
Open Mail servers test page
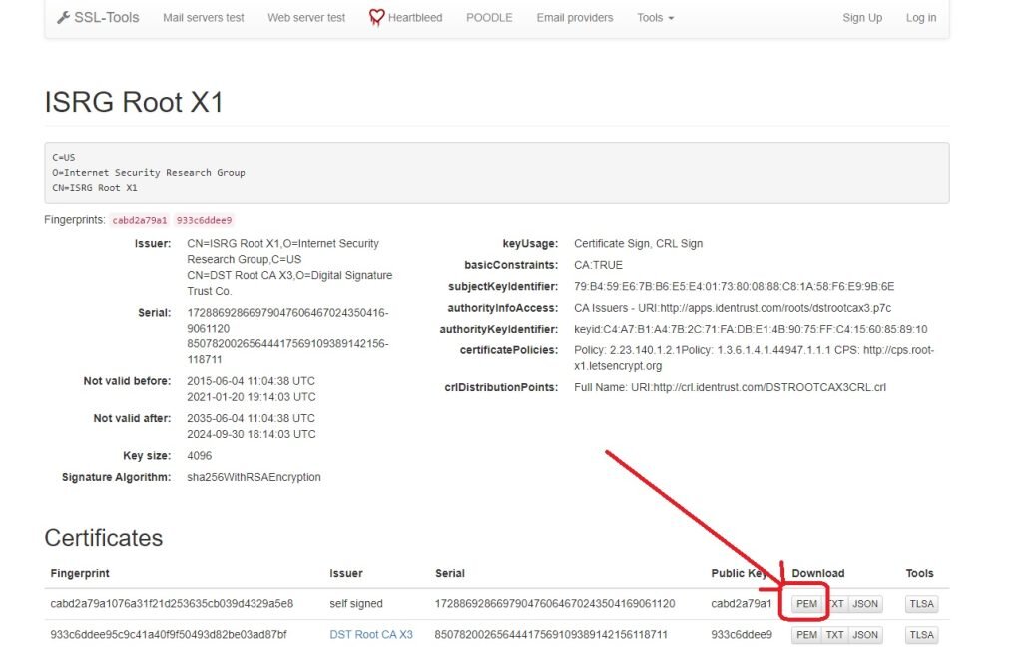(x=204, y=18)
